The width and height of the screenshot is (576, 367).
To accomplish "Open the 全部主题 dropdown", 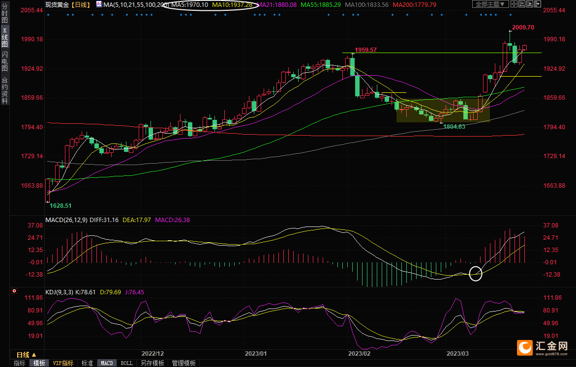I will 490,4.
